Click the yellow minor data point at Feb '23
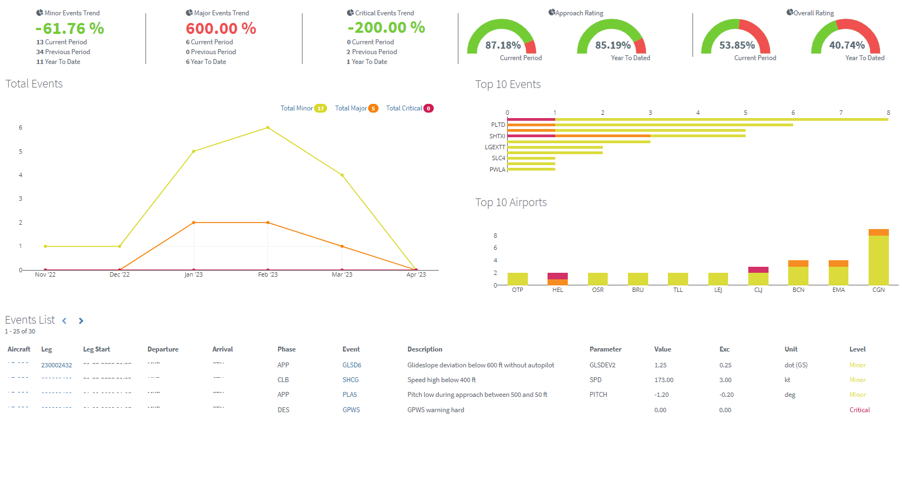 point(267,127)
